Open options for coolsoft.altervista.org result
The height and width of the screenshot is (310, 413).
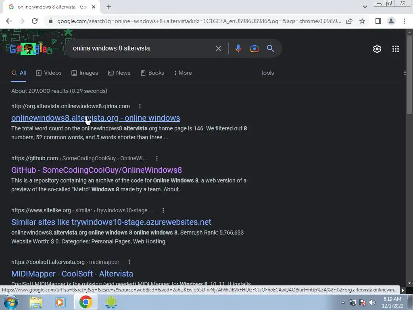pyautogui.click(x=129, y=262)
